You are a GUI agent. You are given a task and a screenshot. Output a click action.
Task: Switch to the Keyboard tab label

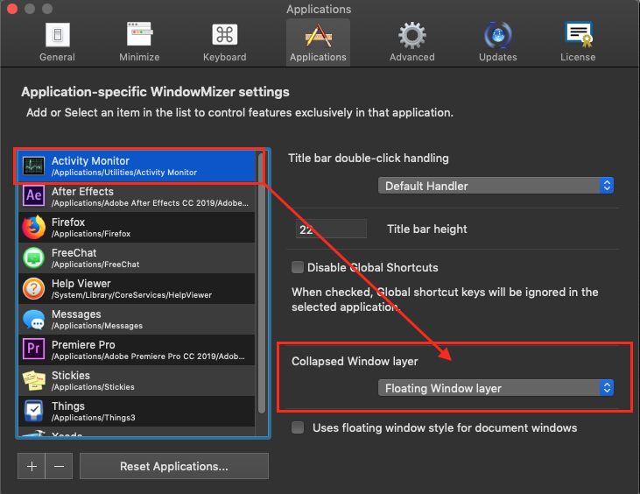click(224, 57)
